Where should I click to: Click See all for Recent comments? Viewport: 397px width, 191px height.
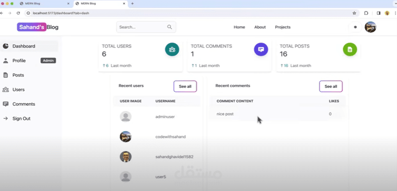click(x=330, y=86)
